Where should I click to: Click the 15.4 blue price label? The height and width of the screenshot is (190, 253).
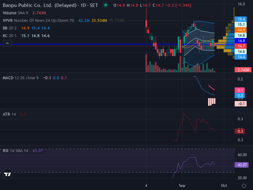241,19
